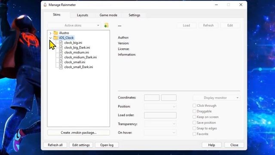Close the Manage Rainmeter window with X
275x155 pixels.
tap(241, 5)
